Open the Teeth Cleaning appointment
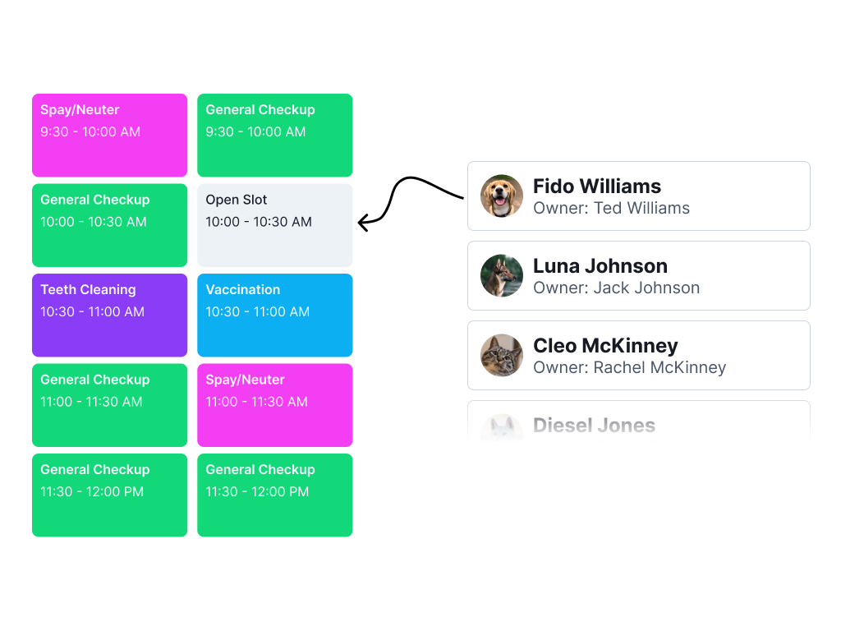This screenshot has width=841, height=631. (x=109, y=315)
